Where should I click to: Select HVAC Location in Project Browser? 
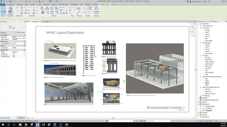click(210, 62)
